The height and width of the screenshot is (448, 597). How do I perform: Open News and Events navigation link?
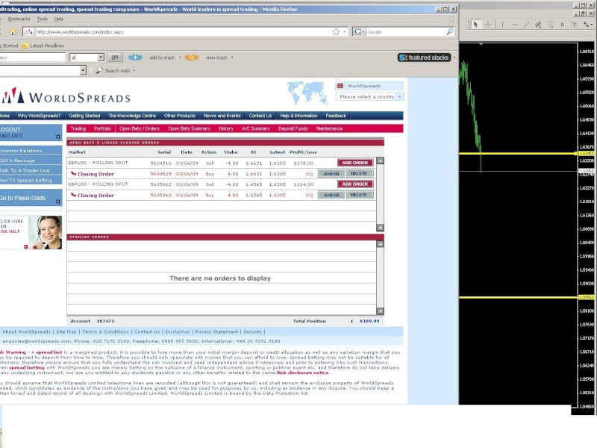pyautogui.click(x=222, y=116)
